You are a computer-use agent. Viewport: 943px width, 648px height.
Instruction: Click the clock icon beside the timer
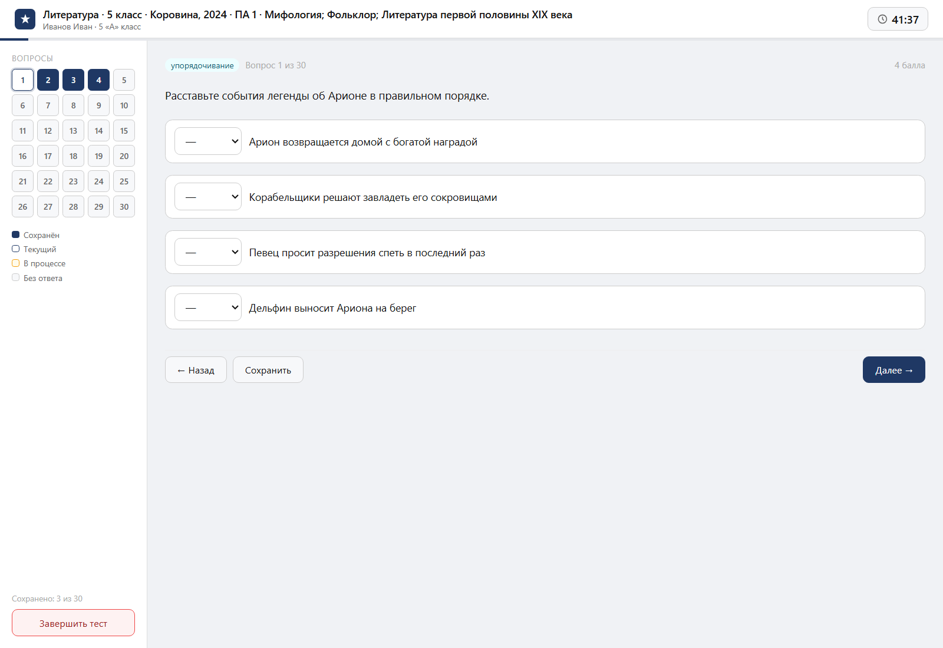pyautogui.click(x=882, y=19)
